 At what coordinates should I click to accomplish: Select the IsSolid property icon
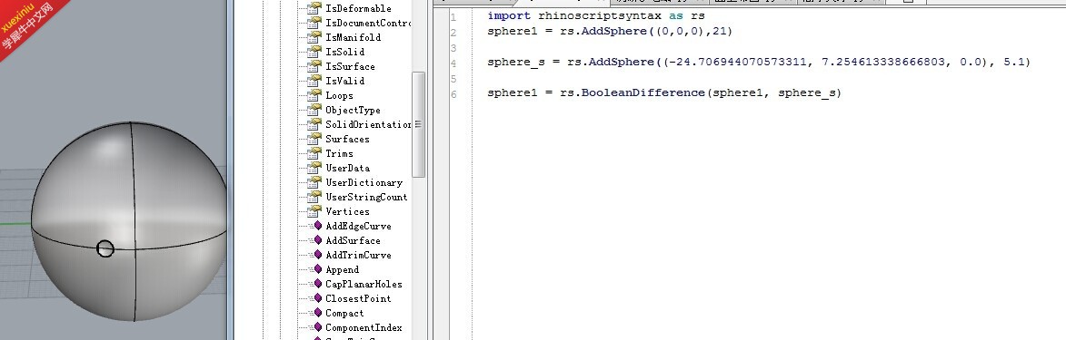[314, 52]
